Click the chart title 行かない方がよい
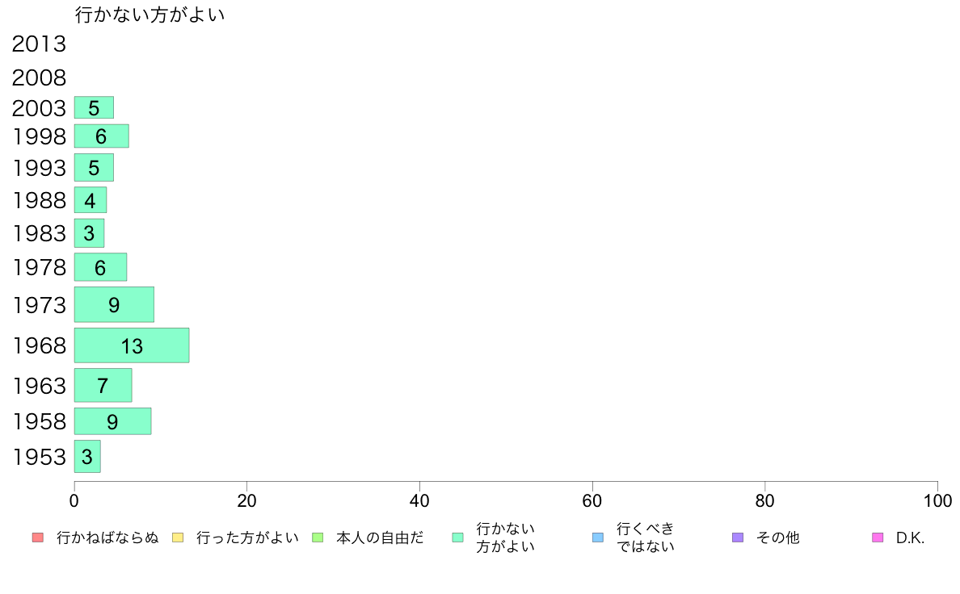960x594 pixels. (150, 15)
